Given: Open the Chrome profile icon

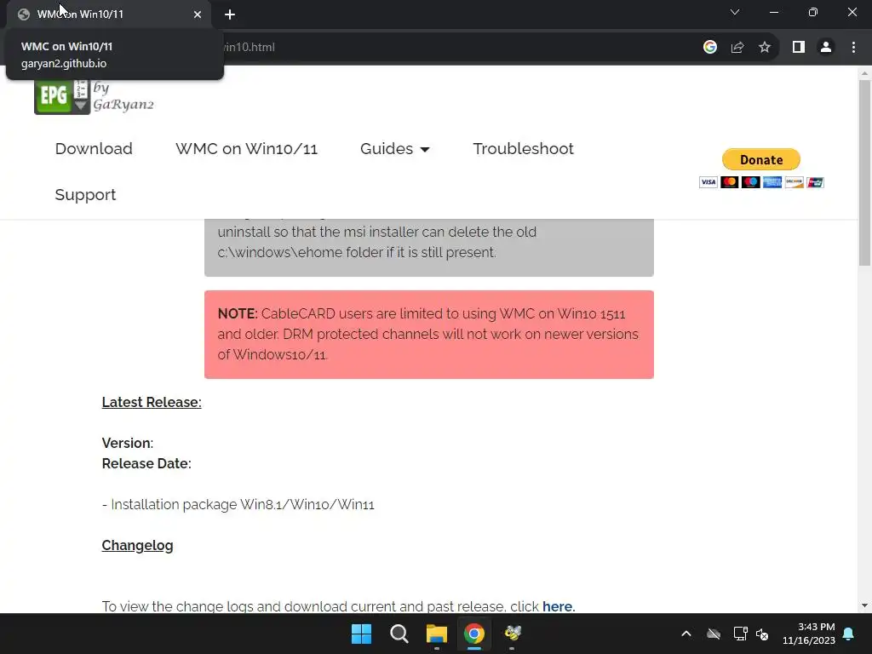Looking at the screenshot, I should tap(826, 48).
